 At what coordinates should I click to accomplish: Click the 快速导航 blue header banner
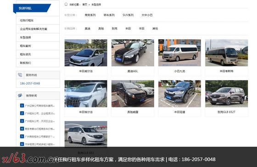32,8
